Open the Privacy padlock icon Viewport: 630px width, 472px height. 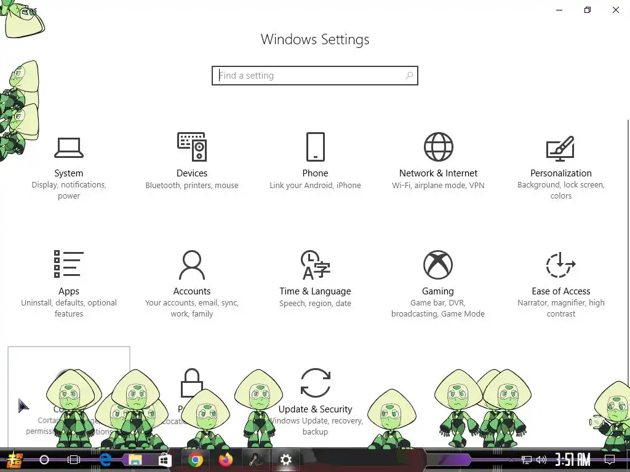[x=192, y=383]
